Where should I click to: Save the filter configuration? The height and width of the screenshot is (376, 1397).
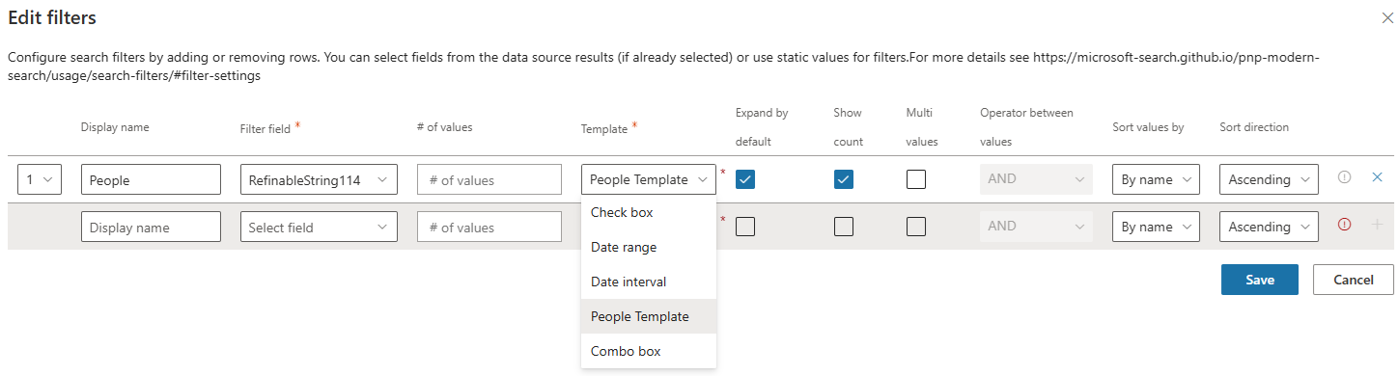(x=1259, y=280)
